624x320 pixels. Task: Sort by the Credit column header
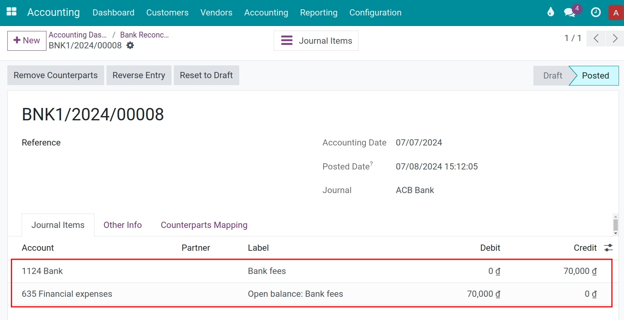pyautogui.click(x=585, y=248)
